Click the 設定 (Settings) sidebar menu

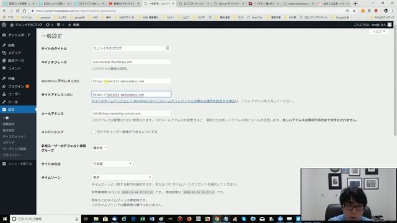click(x=18, y=110)
